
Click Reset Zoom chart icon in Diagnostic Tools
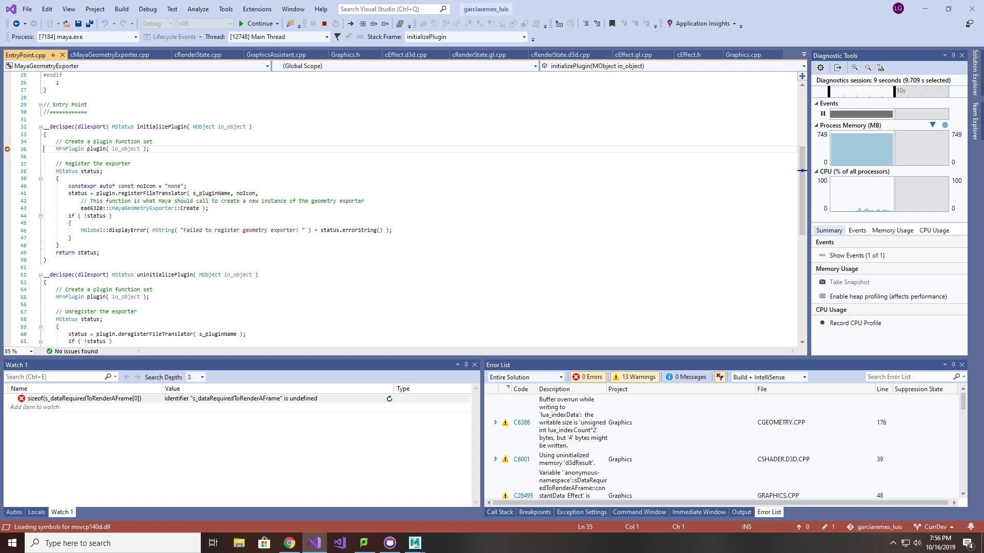[x=881, y=68]
